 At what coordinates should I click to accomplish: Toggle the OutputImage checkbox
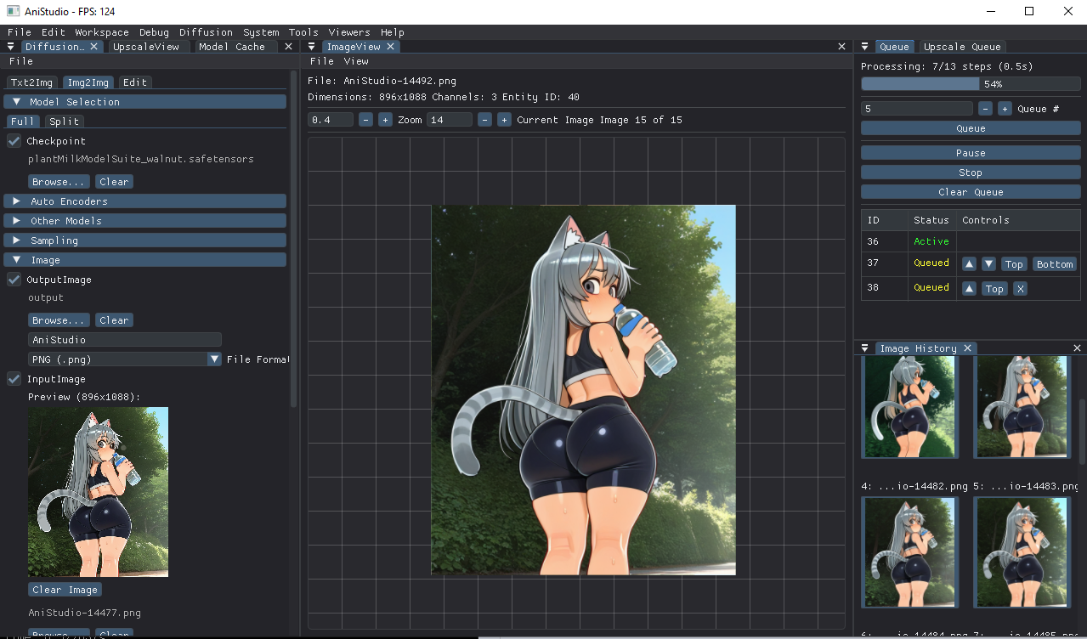pyautogui.click(x=14, y=280)
